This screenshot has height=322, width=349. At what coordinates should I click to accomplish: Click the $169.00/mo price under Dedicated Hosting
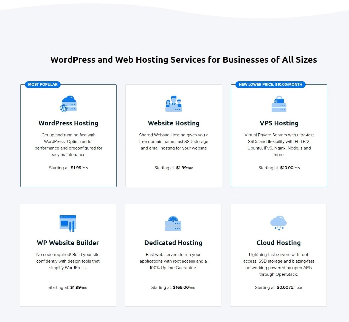181,287
